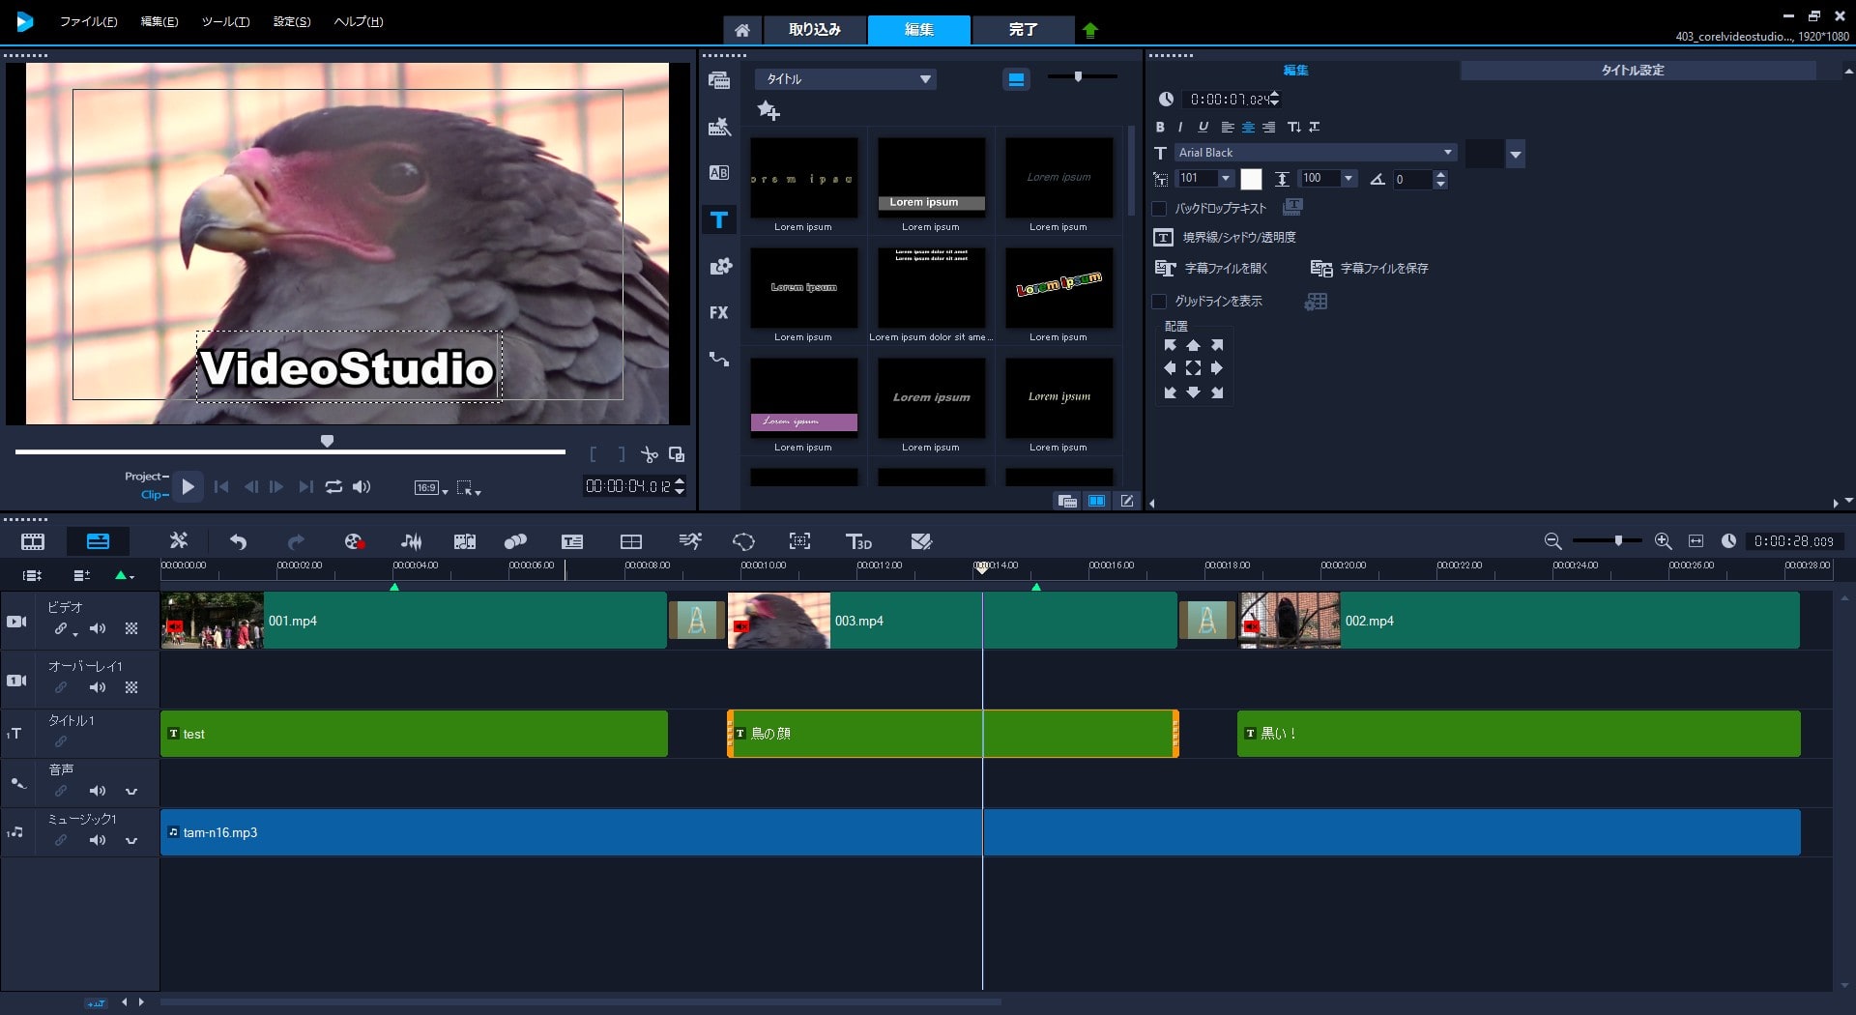Open border/shadow/transparency settings
1856x1015 pixels.
(x=1225, y=237)
